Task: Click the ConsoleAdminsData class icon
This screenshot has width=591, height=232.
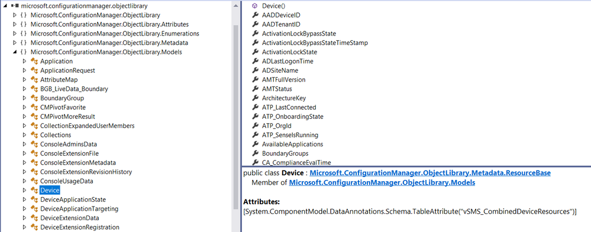Action: point(34,144)
